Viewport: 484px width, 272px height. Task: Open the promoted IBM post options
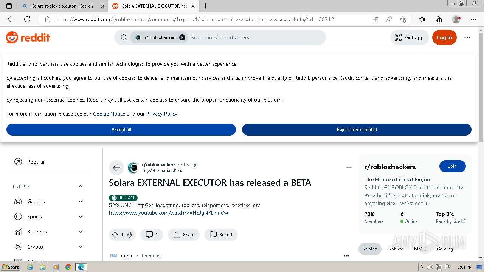point(346,256)
